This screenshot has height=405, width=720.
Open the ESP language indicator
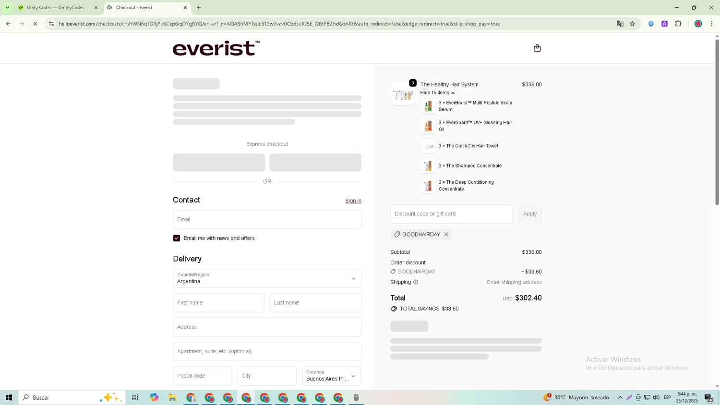tap(667, 397)
